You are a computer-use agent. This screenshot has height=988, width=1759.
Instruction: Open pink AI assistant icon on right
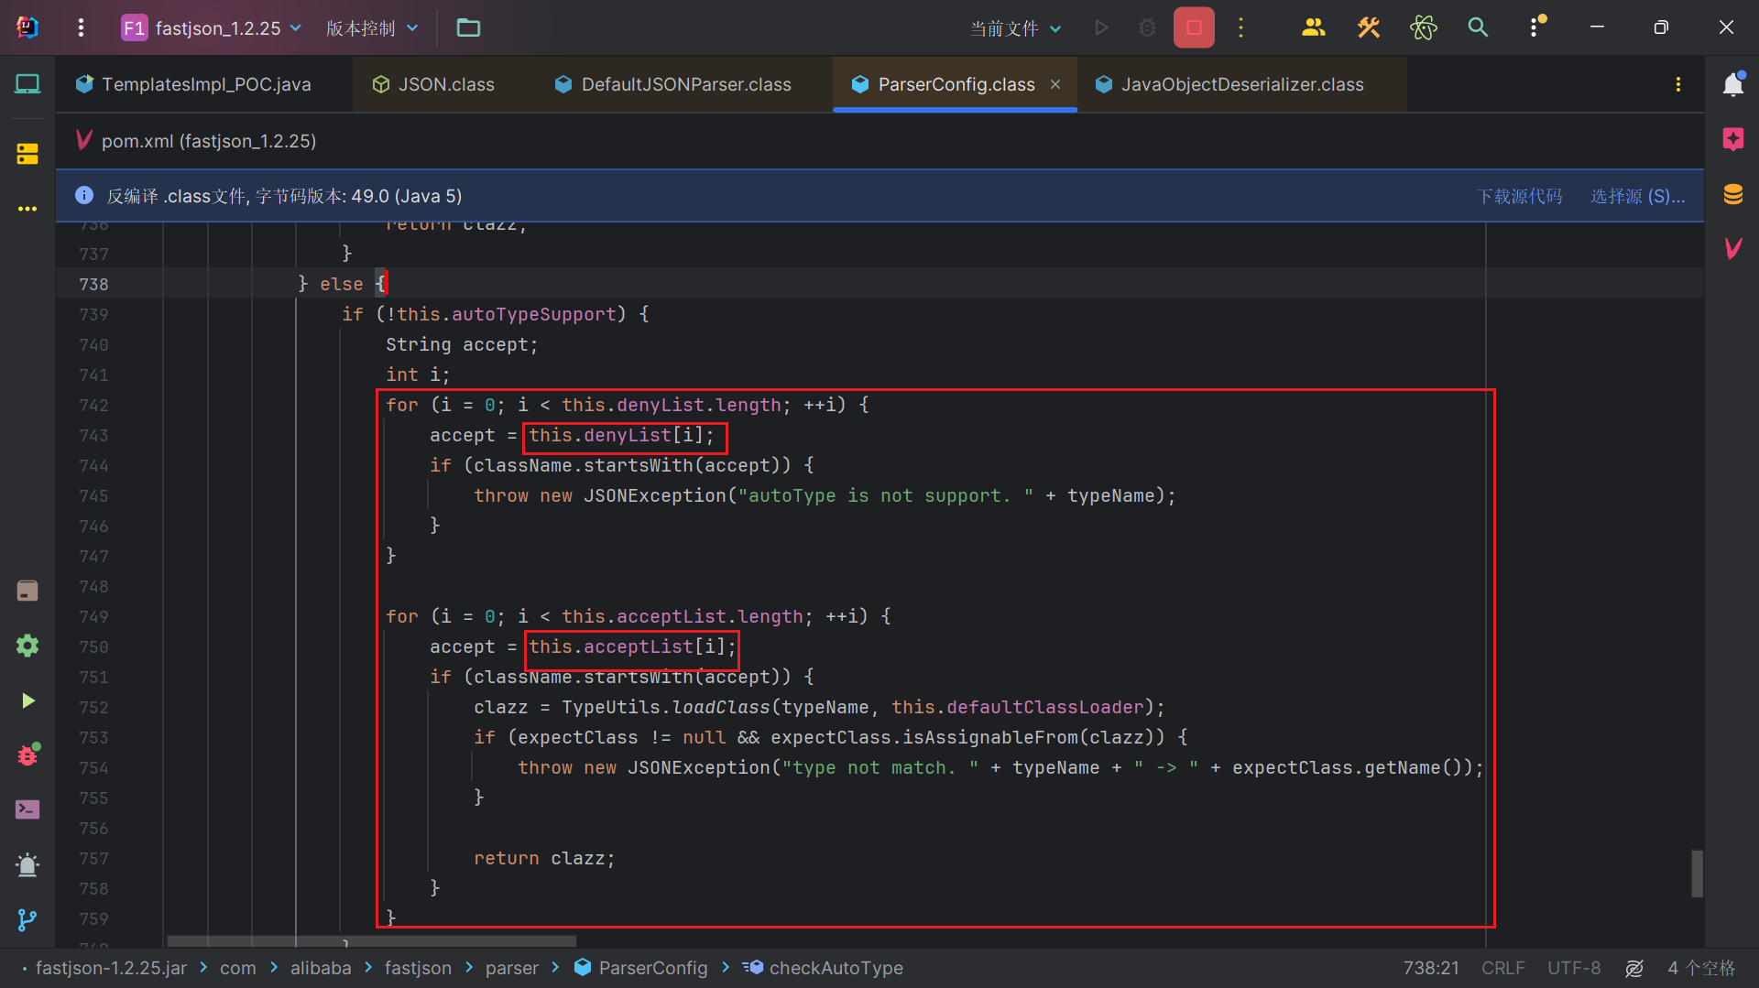[x=1732, y=139]
